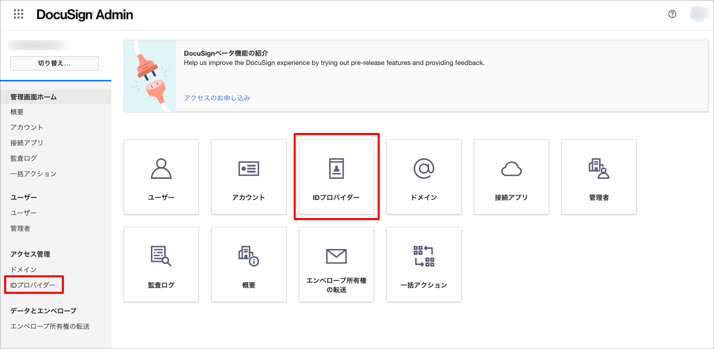The image size is (714, 349).
Task: Select 接続アプリ in the sidebar
Action: click(x=27, y=143)
